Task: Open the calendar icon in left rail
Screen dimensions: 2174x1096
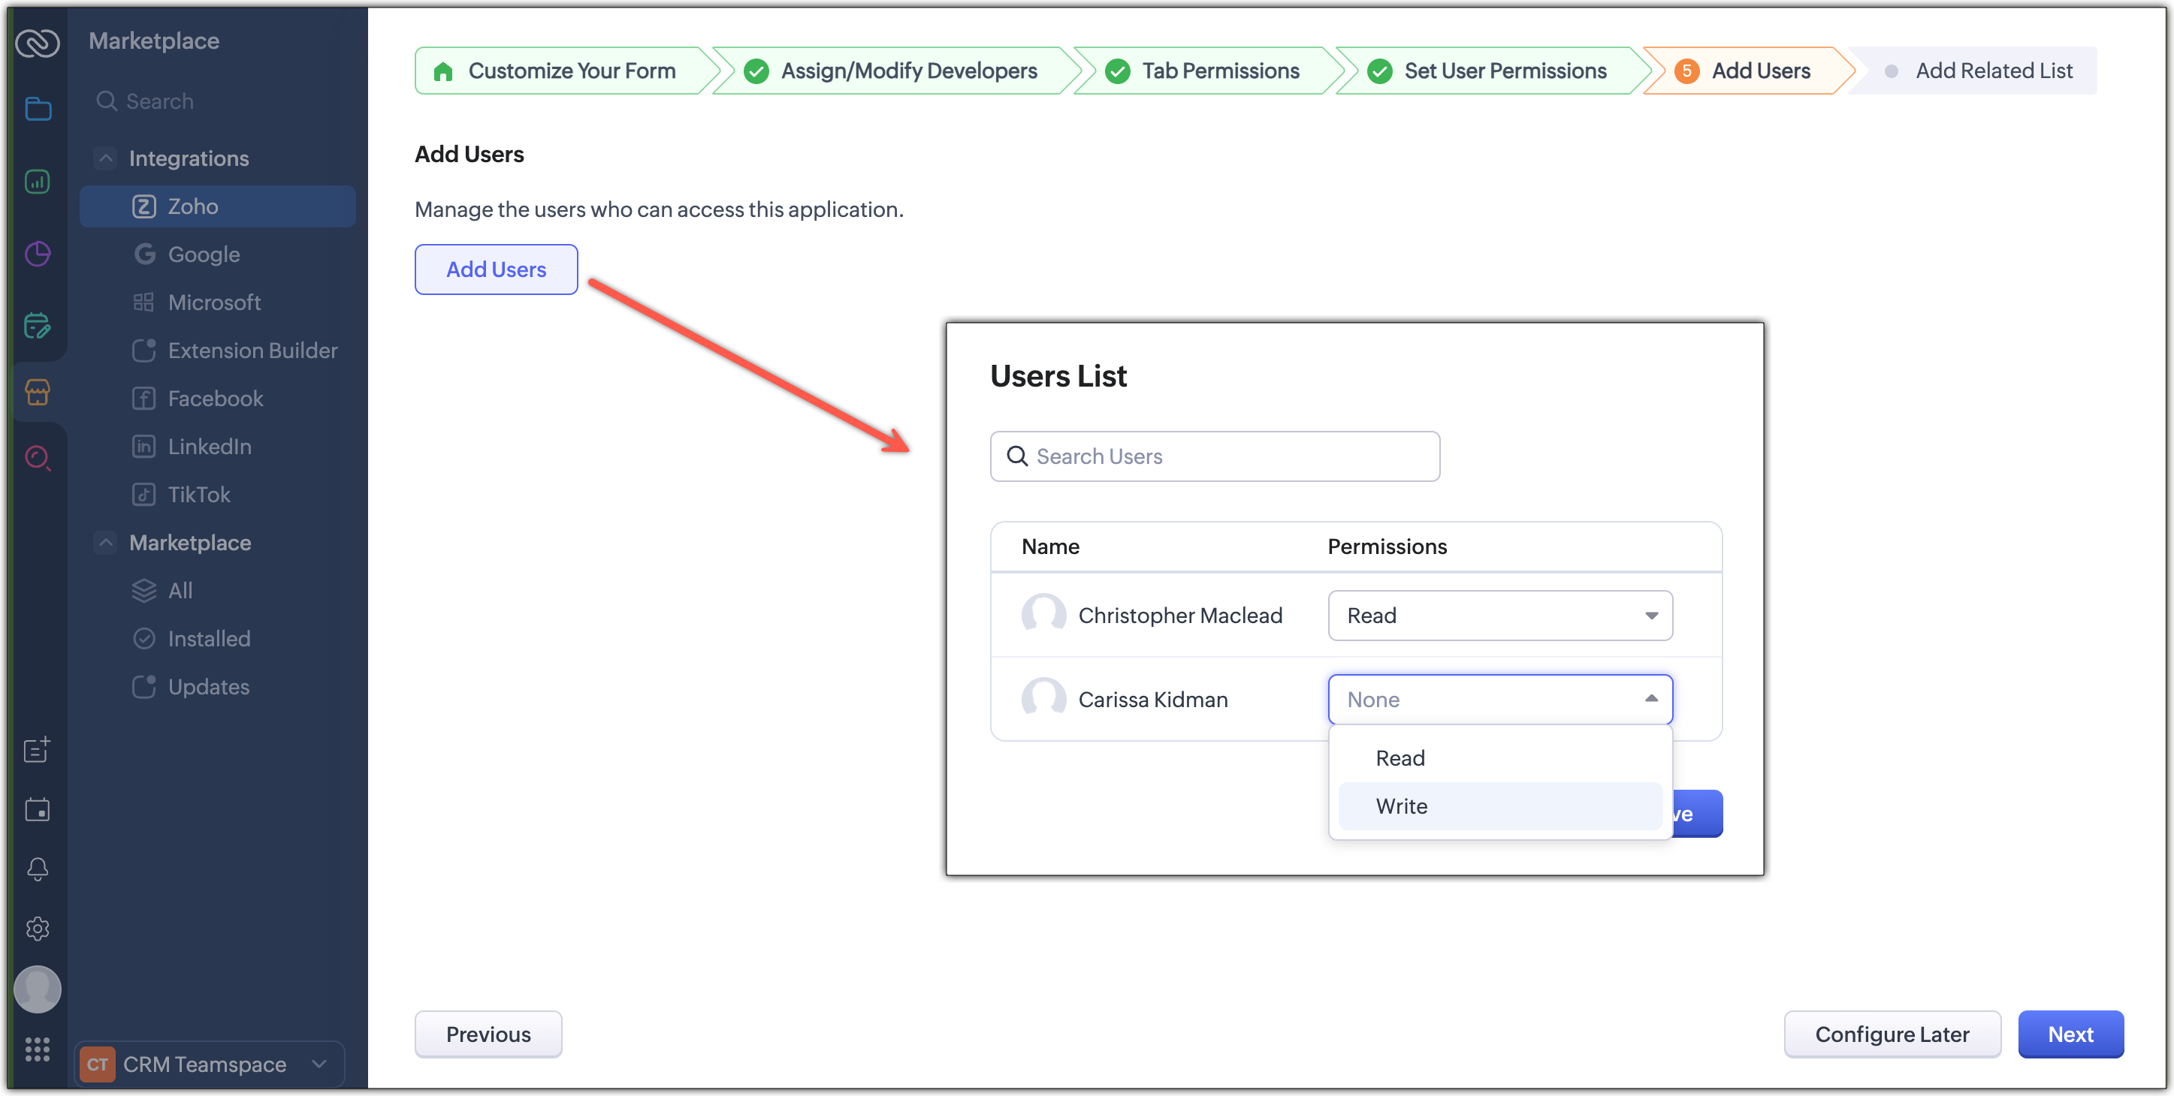Action: (x=38, y=809)
